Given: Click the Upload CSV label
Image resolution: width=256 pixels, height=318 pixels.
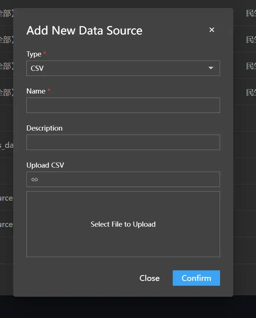Looking at the screenshot, I should point(45,165).
